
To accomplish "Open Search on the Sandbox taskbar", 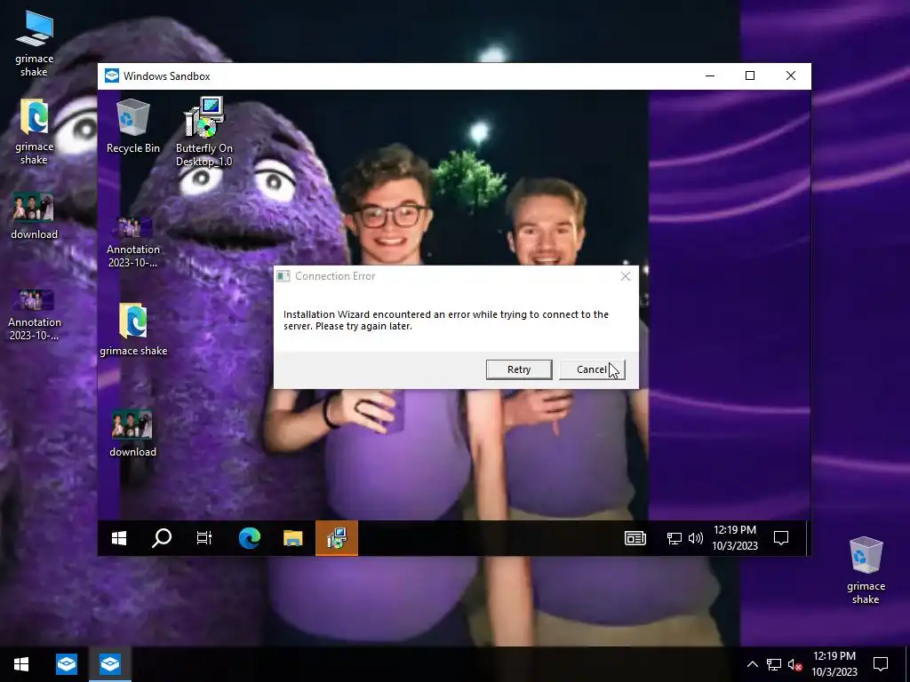I will [162, 538].
